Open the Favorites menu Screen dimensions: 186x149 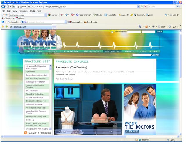pyautogui.click(x=23, y=11)
